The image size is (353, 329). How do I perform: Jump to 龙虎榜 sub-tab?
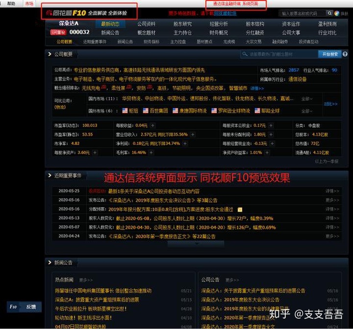[229, 42]
